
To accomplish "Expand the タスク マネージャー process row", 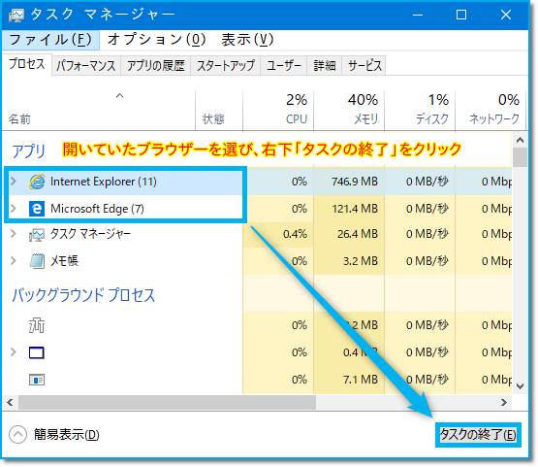I will [14, 234].
